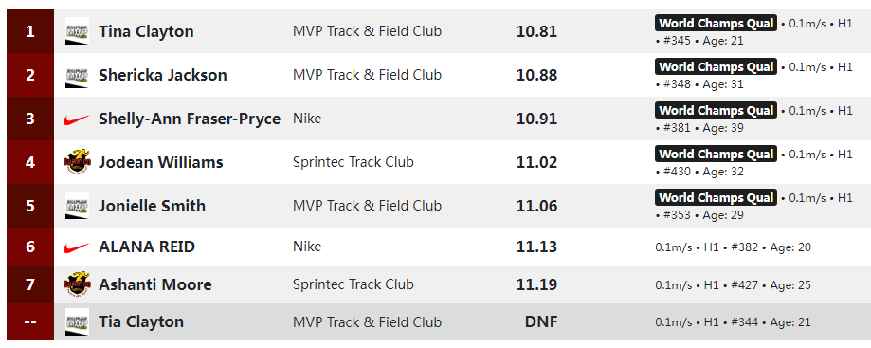This screenshot has width=871, height=348.
Task: Click the MVP logo beside Shericka Jackson
Action: pyautogui.click(x=77, y=75)
